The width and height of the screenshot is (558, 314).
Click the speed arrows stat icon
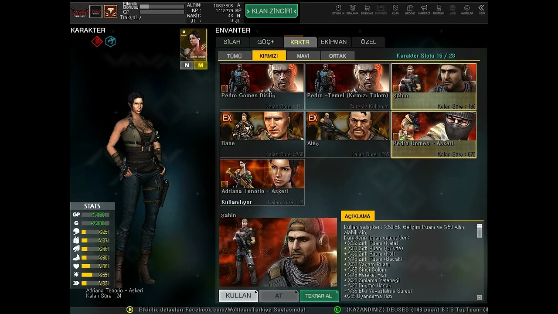pos(76,283)
